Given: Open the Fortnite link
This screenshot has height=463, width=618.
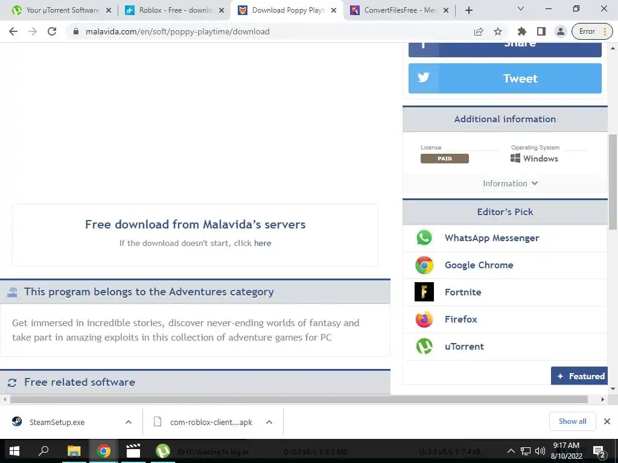Looking at the screenshot, I should pos(463,292).
